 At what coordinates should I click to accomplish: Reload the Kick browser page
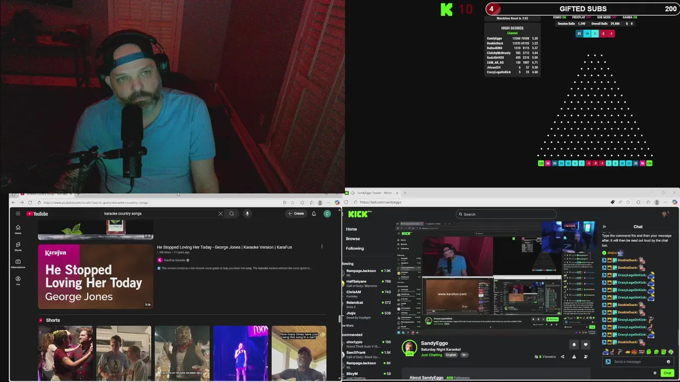346,202
